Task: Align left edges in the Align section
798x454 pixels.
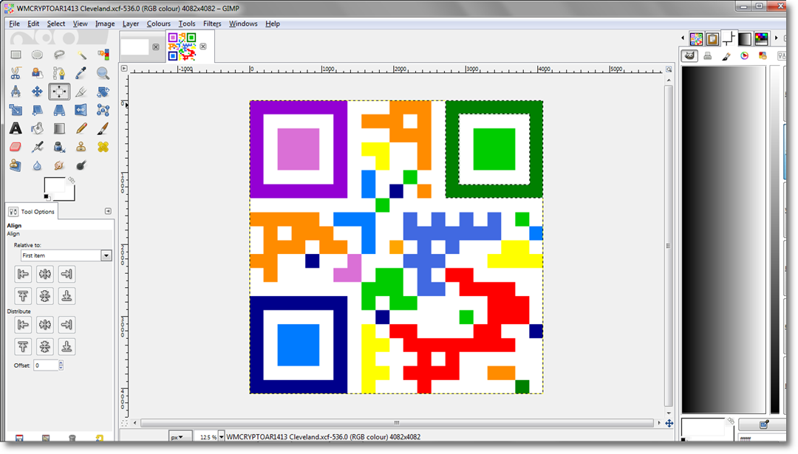Action: [x=23, y=274]
